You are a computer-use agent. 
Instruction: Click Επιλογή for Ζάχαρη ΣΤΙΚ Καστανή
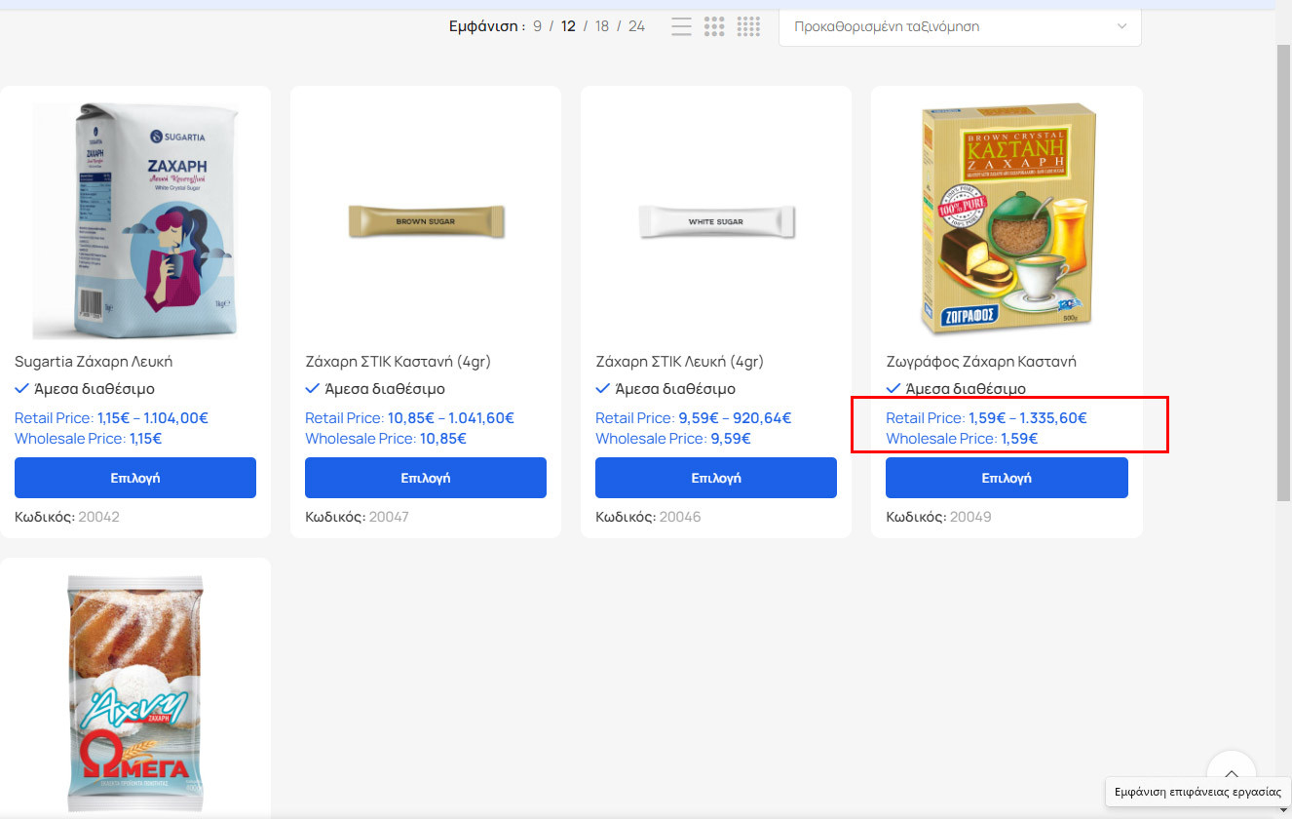(x=426, y=478)
